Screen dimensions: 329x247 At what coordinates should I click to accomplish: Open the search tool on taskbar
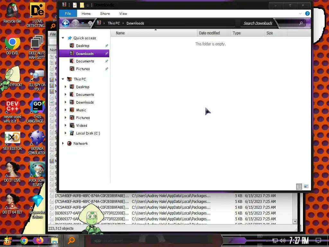pos(71,240)
